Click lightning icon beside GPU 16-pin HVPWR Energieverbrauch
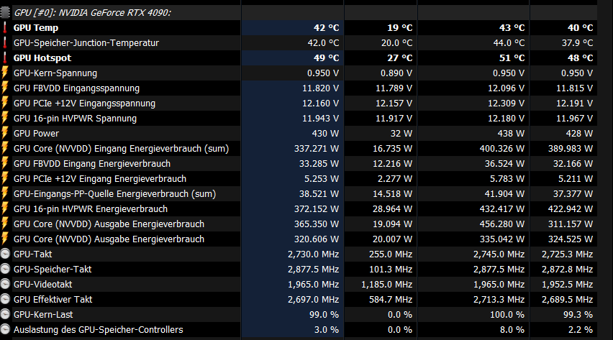The height and width of the screenshot is (340, 613). [5, 208]
